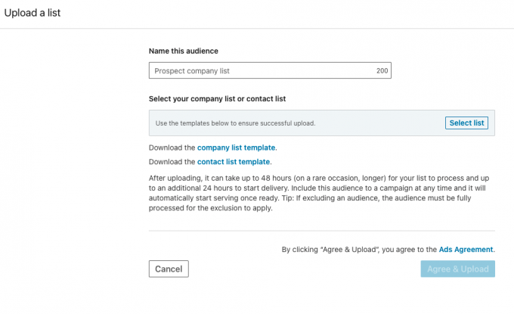514x314 pixels.
Task: Click the Agree & Upload button
Action: tap(457, 269)
